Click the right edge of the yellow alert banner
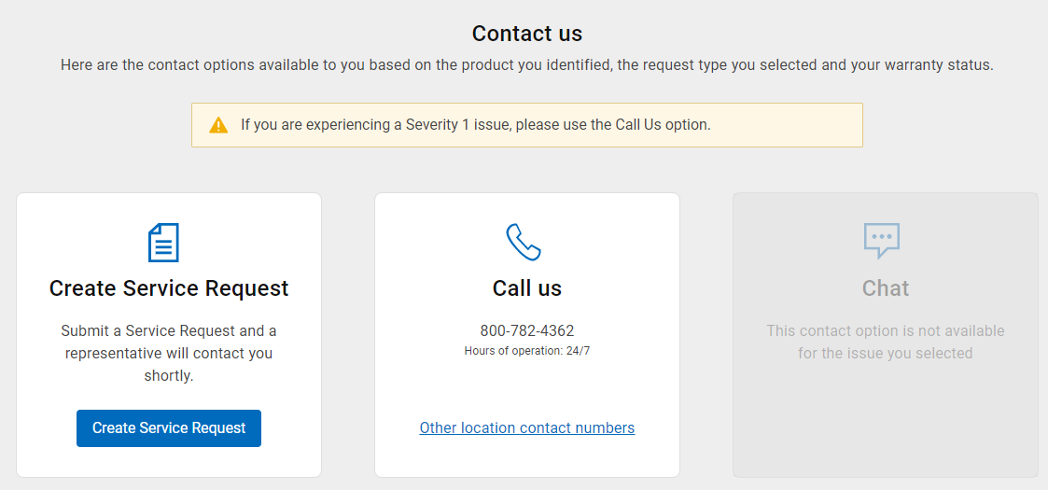 click(845, 125)
